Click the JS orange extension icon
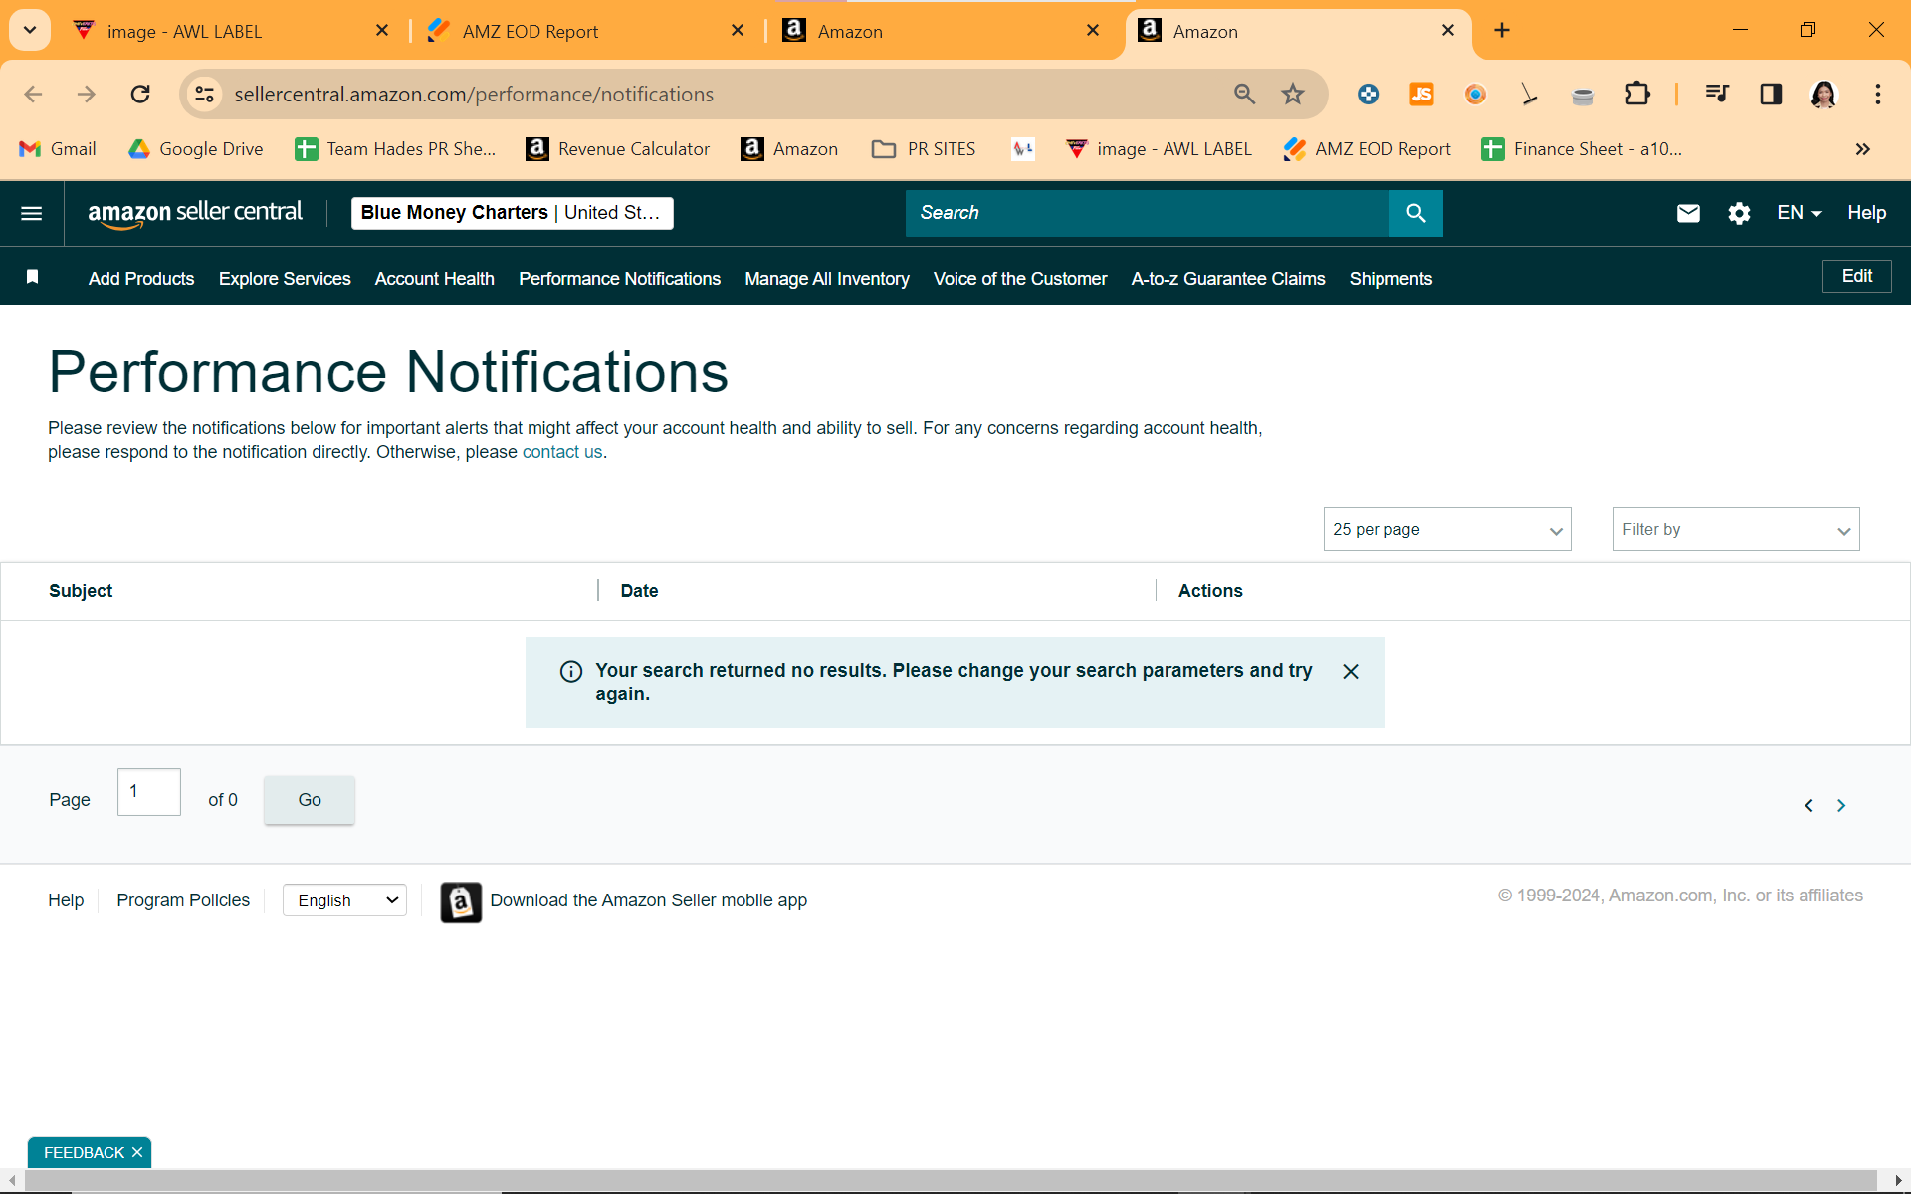Screen dimensions: 1911x1194 pos(1421,94)
